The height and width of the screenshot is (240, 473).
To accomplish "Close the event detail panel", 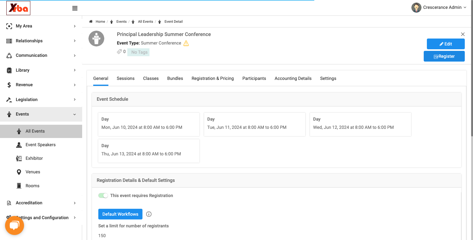I will click(463, 34).
